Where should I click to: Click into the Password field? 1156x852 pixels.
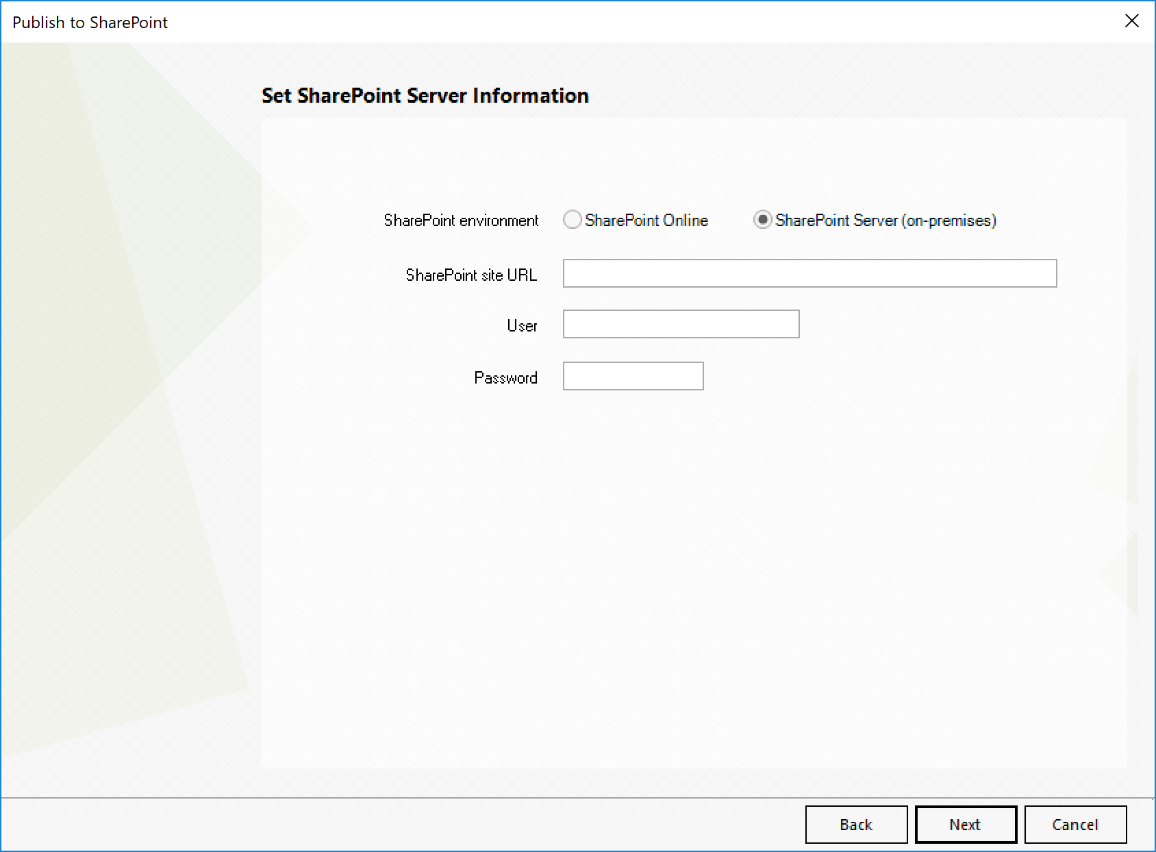pos(633,376)
